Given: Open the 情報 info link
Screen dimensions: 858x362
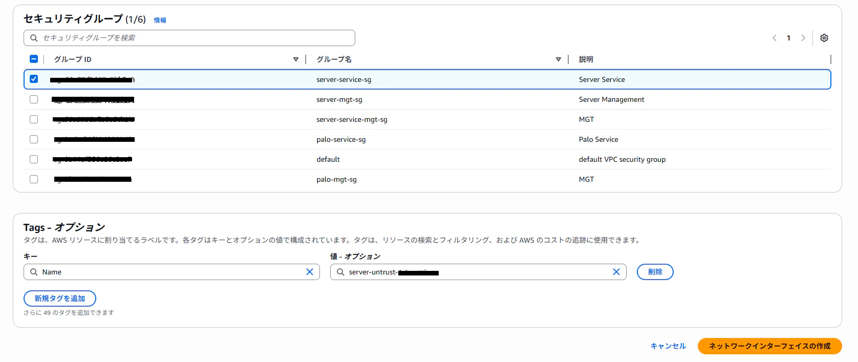Looking at the screenshot, I should coord(160,20).
